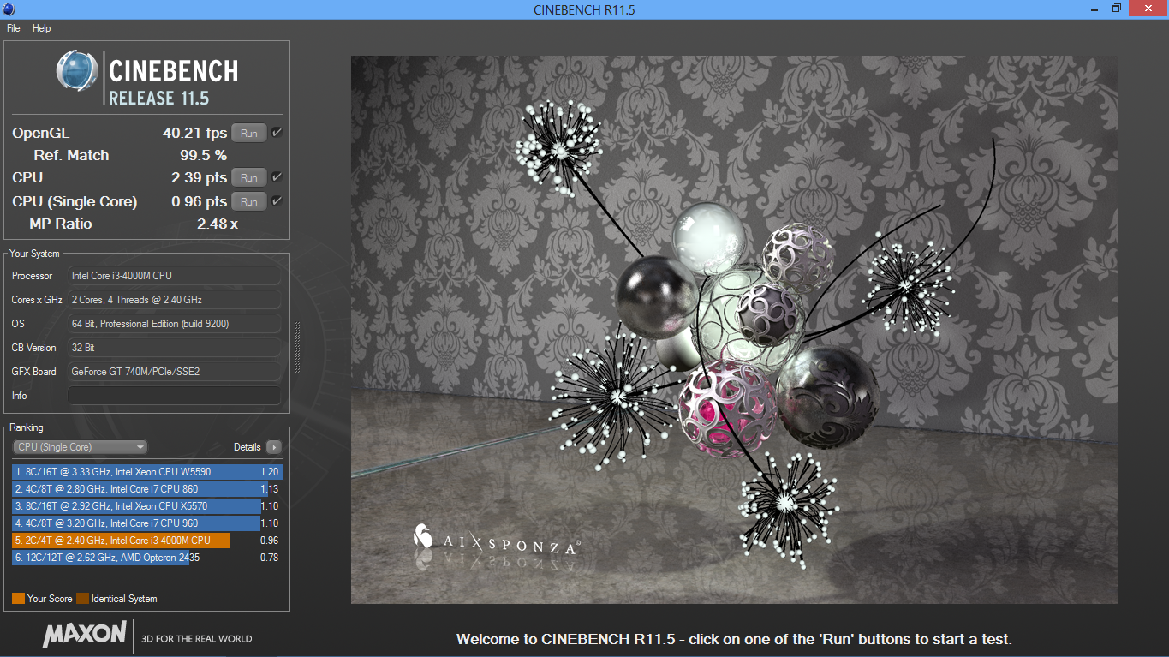1169x657 pixels.
Task: Click the Cinebench app icon in title bar
Action: (x=9, y=9)
